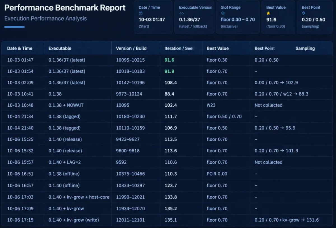The height and width of the screenshot is (228, 336).
Task: Select the 0.20 / 0.70+kv-grow → 131.6 cell
Action: click(x=287, y=220)
